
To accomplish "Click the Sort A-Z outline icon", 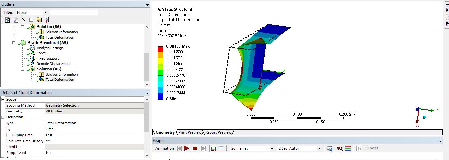I will pos(47,20).
